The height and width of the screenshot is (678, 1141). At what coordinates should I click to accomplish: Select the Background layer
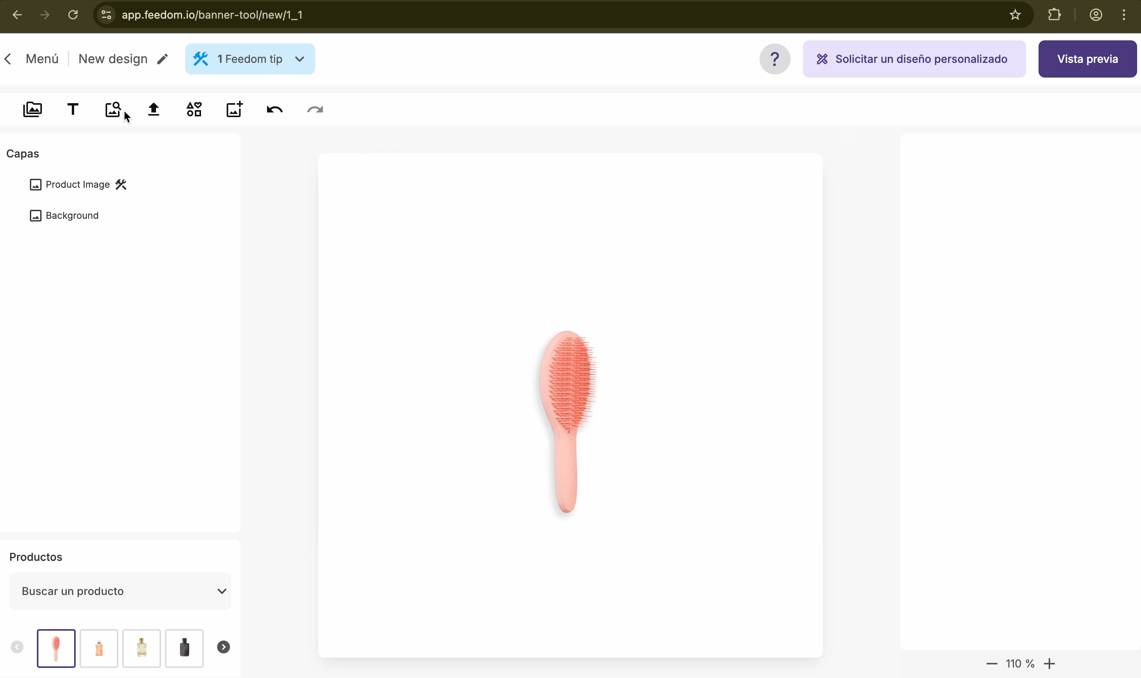click(72, 216)
